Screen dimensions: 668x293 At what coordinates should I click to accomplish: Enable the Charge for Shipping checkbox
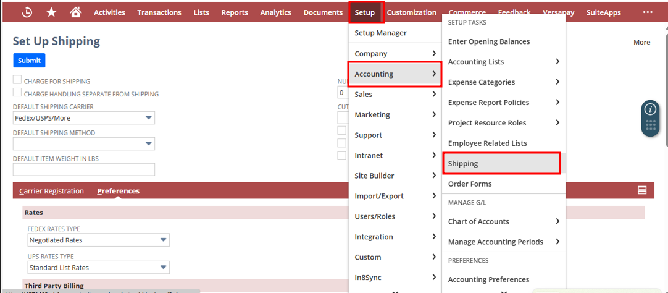pos(17,81)
